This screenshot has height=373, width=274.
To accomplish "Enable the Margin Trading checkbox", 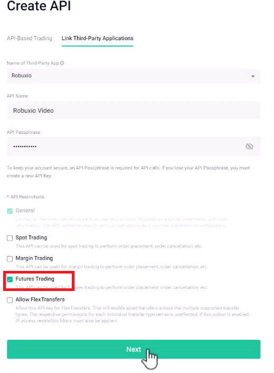I will click(10, 259).
